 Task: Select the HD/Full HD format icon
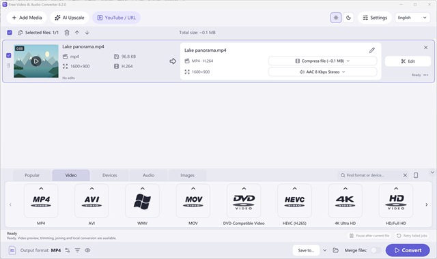click(x=396, y=202)
